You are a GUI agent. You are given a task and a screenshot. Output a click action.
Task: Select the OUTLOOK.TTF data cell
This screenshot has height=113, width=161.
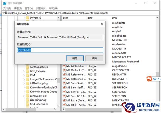tap(121, 70)
